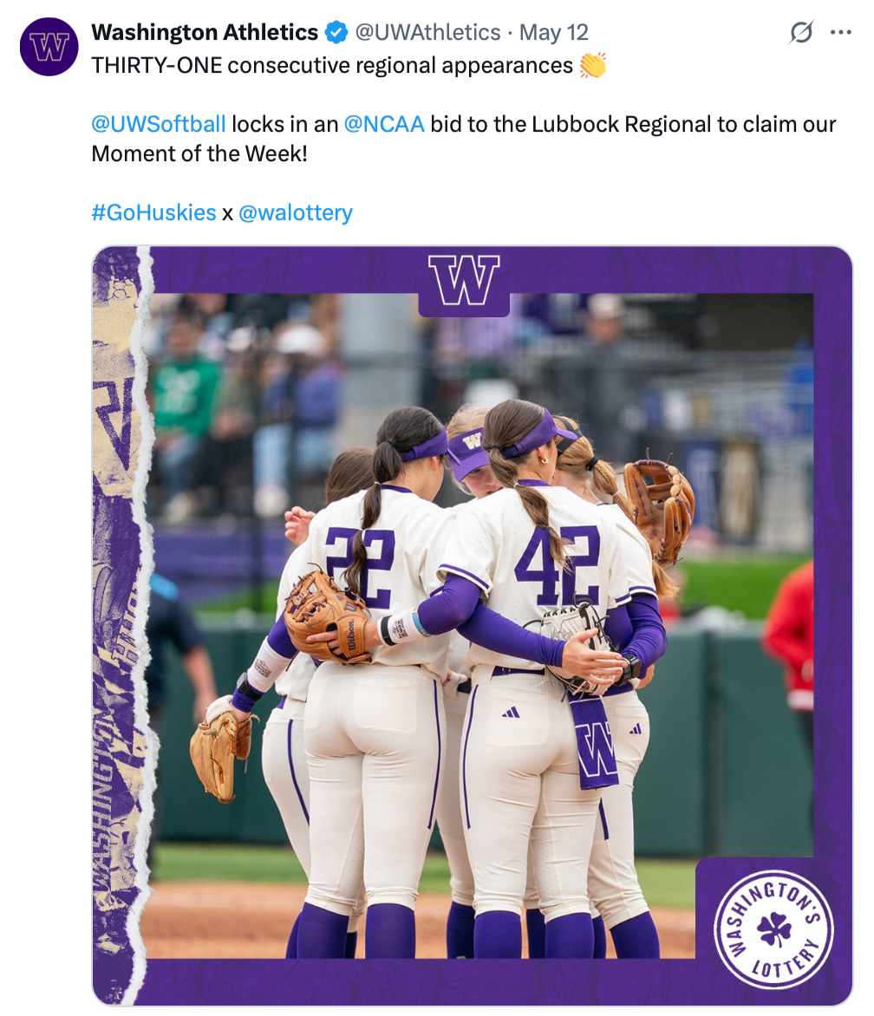Click the Washington Athletics profile avatar
This screenshot has height=1016, width=874.
49,47
